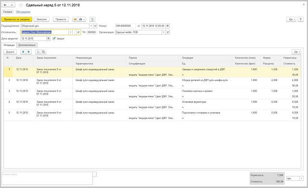308x188 pixels.
Task: Click the Норма value 4,000 in row 2
Action: coord(274,80)
